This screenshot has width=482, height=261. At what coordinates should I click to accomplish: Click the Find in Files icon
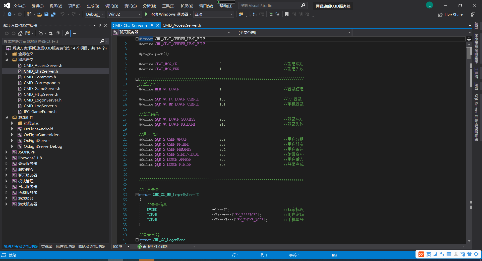241,14
